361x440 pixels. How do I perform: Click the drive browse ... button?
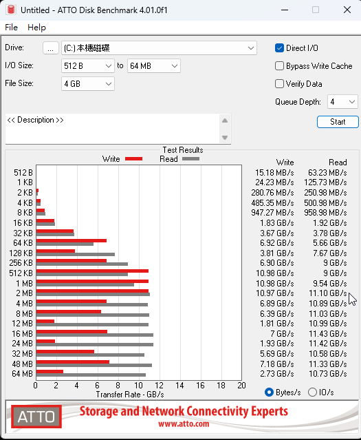(x=51, y=48)
